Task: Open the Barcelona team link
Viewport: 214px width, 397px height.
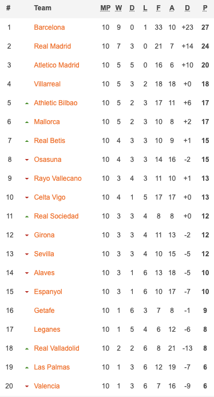Action: pos(49,27)
